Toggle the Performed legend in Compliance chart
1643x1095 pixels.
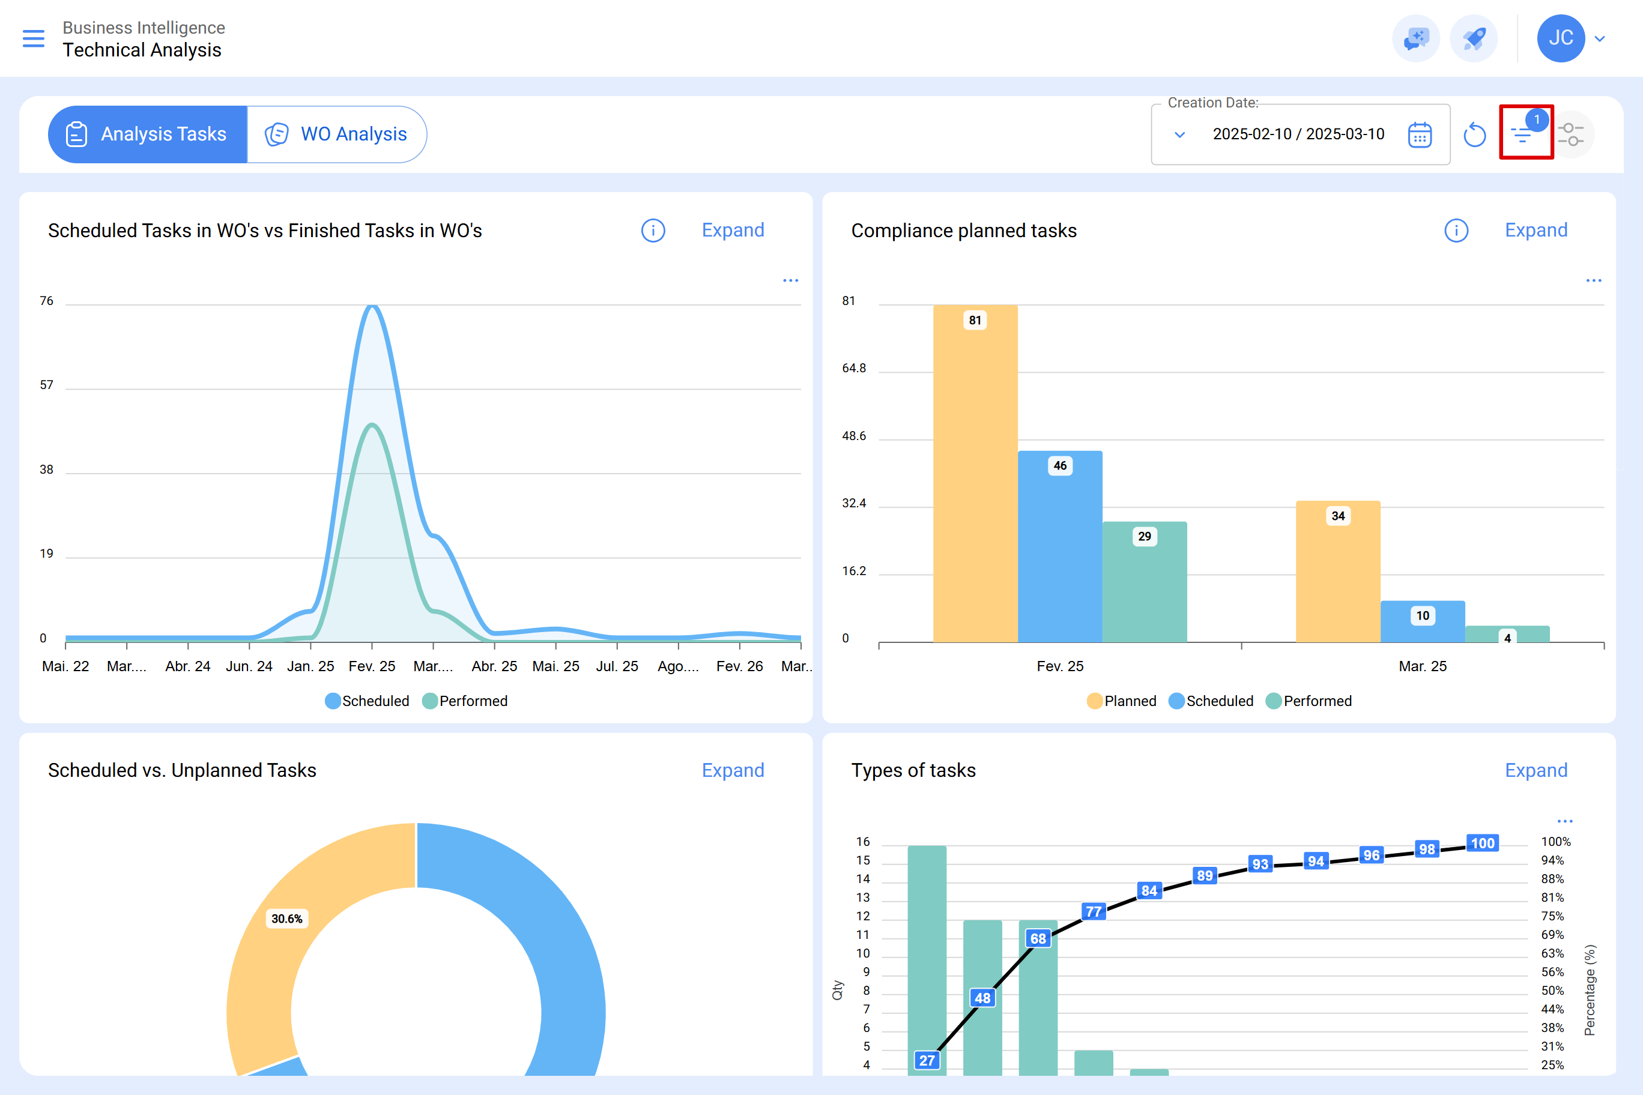click(1309, 701)
